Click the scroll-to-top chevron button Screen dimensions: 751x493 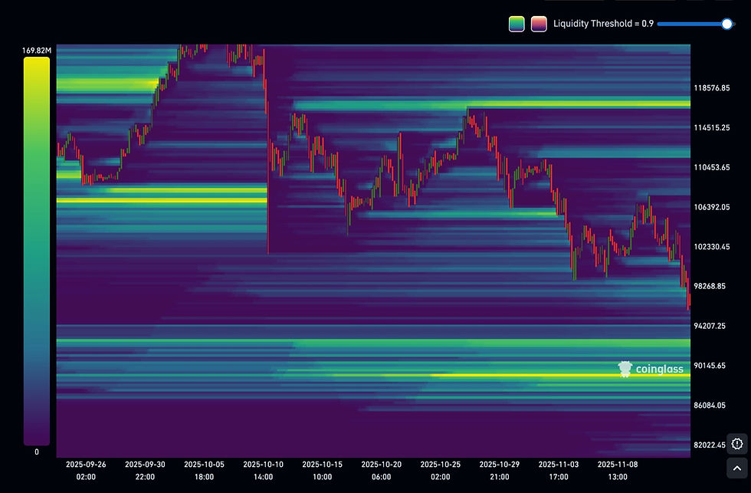pyautogui.click(x=737, y=468)
